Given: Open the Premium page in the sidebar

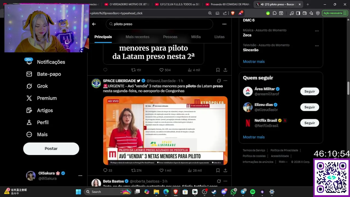Looking at the screenshot, I should [x=42, y=98].
